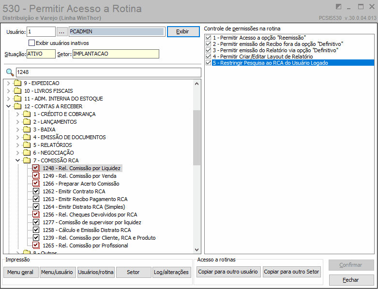
Task: Expand 6 - NEGOCIAÇÃO subfolder
Action: click(x=17, y=153)
